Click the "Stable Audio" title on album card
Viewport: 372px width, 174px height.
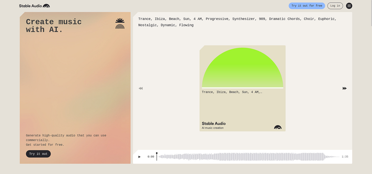pyautogui.click(x=214, y=123)
